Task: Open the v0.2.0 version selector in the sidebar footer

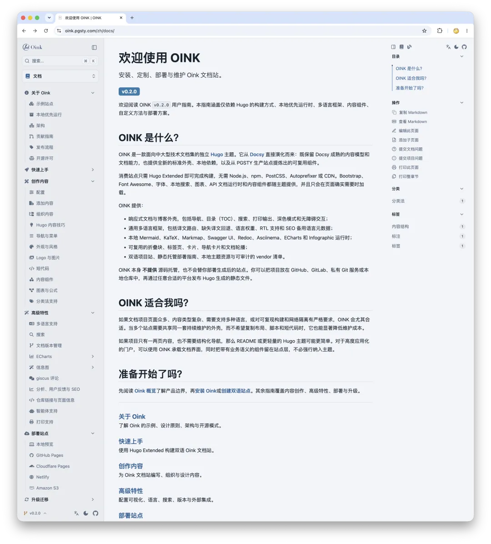Action: click(35, 513)
